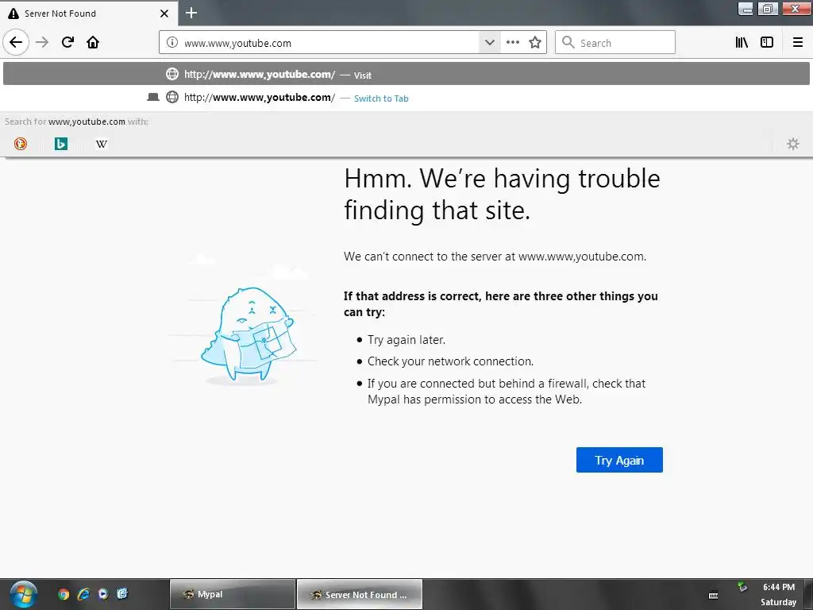Image resolution: width=813 pixels, height=610 pixels.
Task: Reload the current page
Action: click(x=67, y=42)
